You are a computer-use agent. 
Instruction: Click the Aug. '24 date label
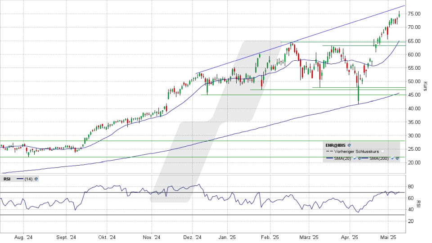pyautogui.click(x=23, y=238)
